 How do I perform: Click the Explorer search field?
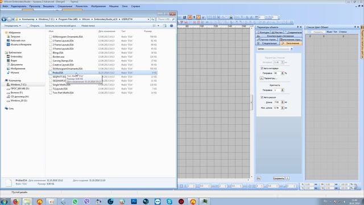[166, 19]
